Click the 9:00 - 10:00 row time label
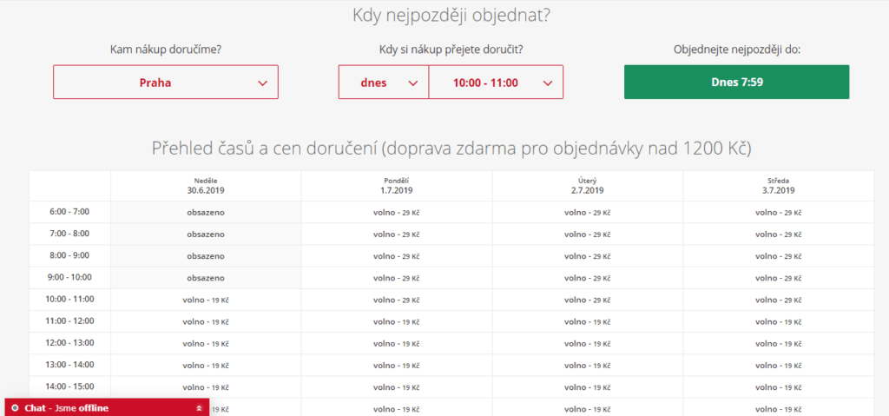 (69, 278)
